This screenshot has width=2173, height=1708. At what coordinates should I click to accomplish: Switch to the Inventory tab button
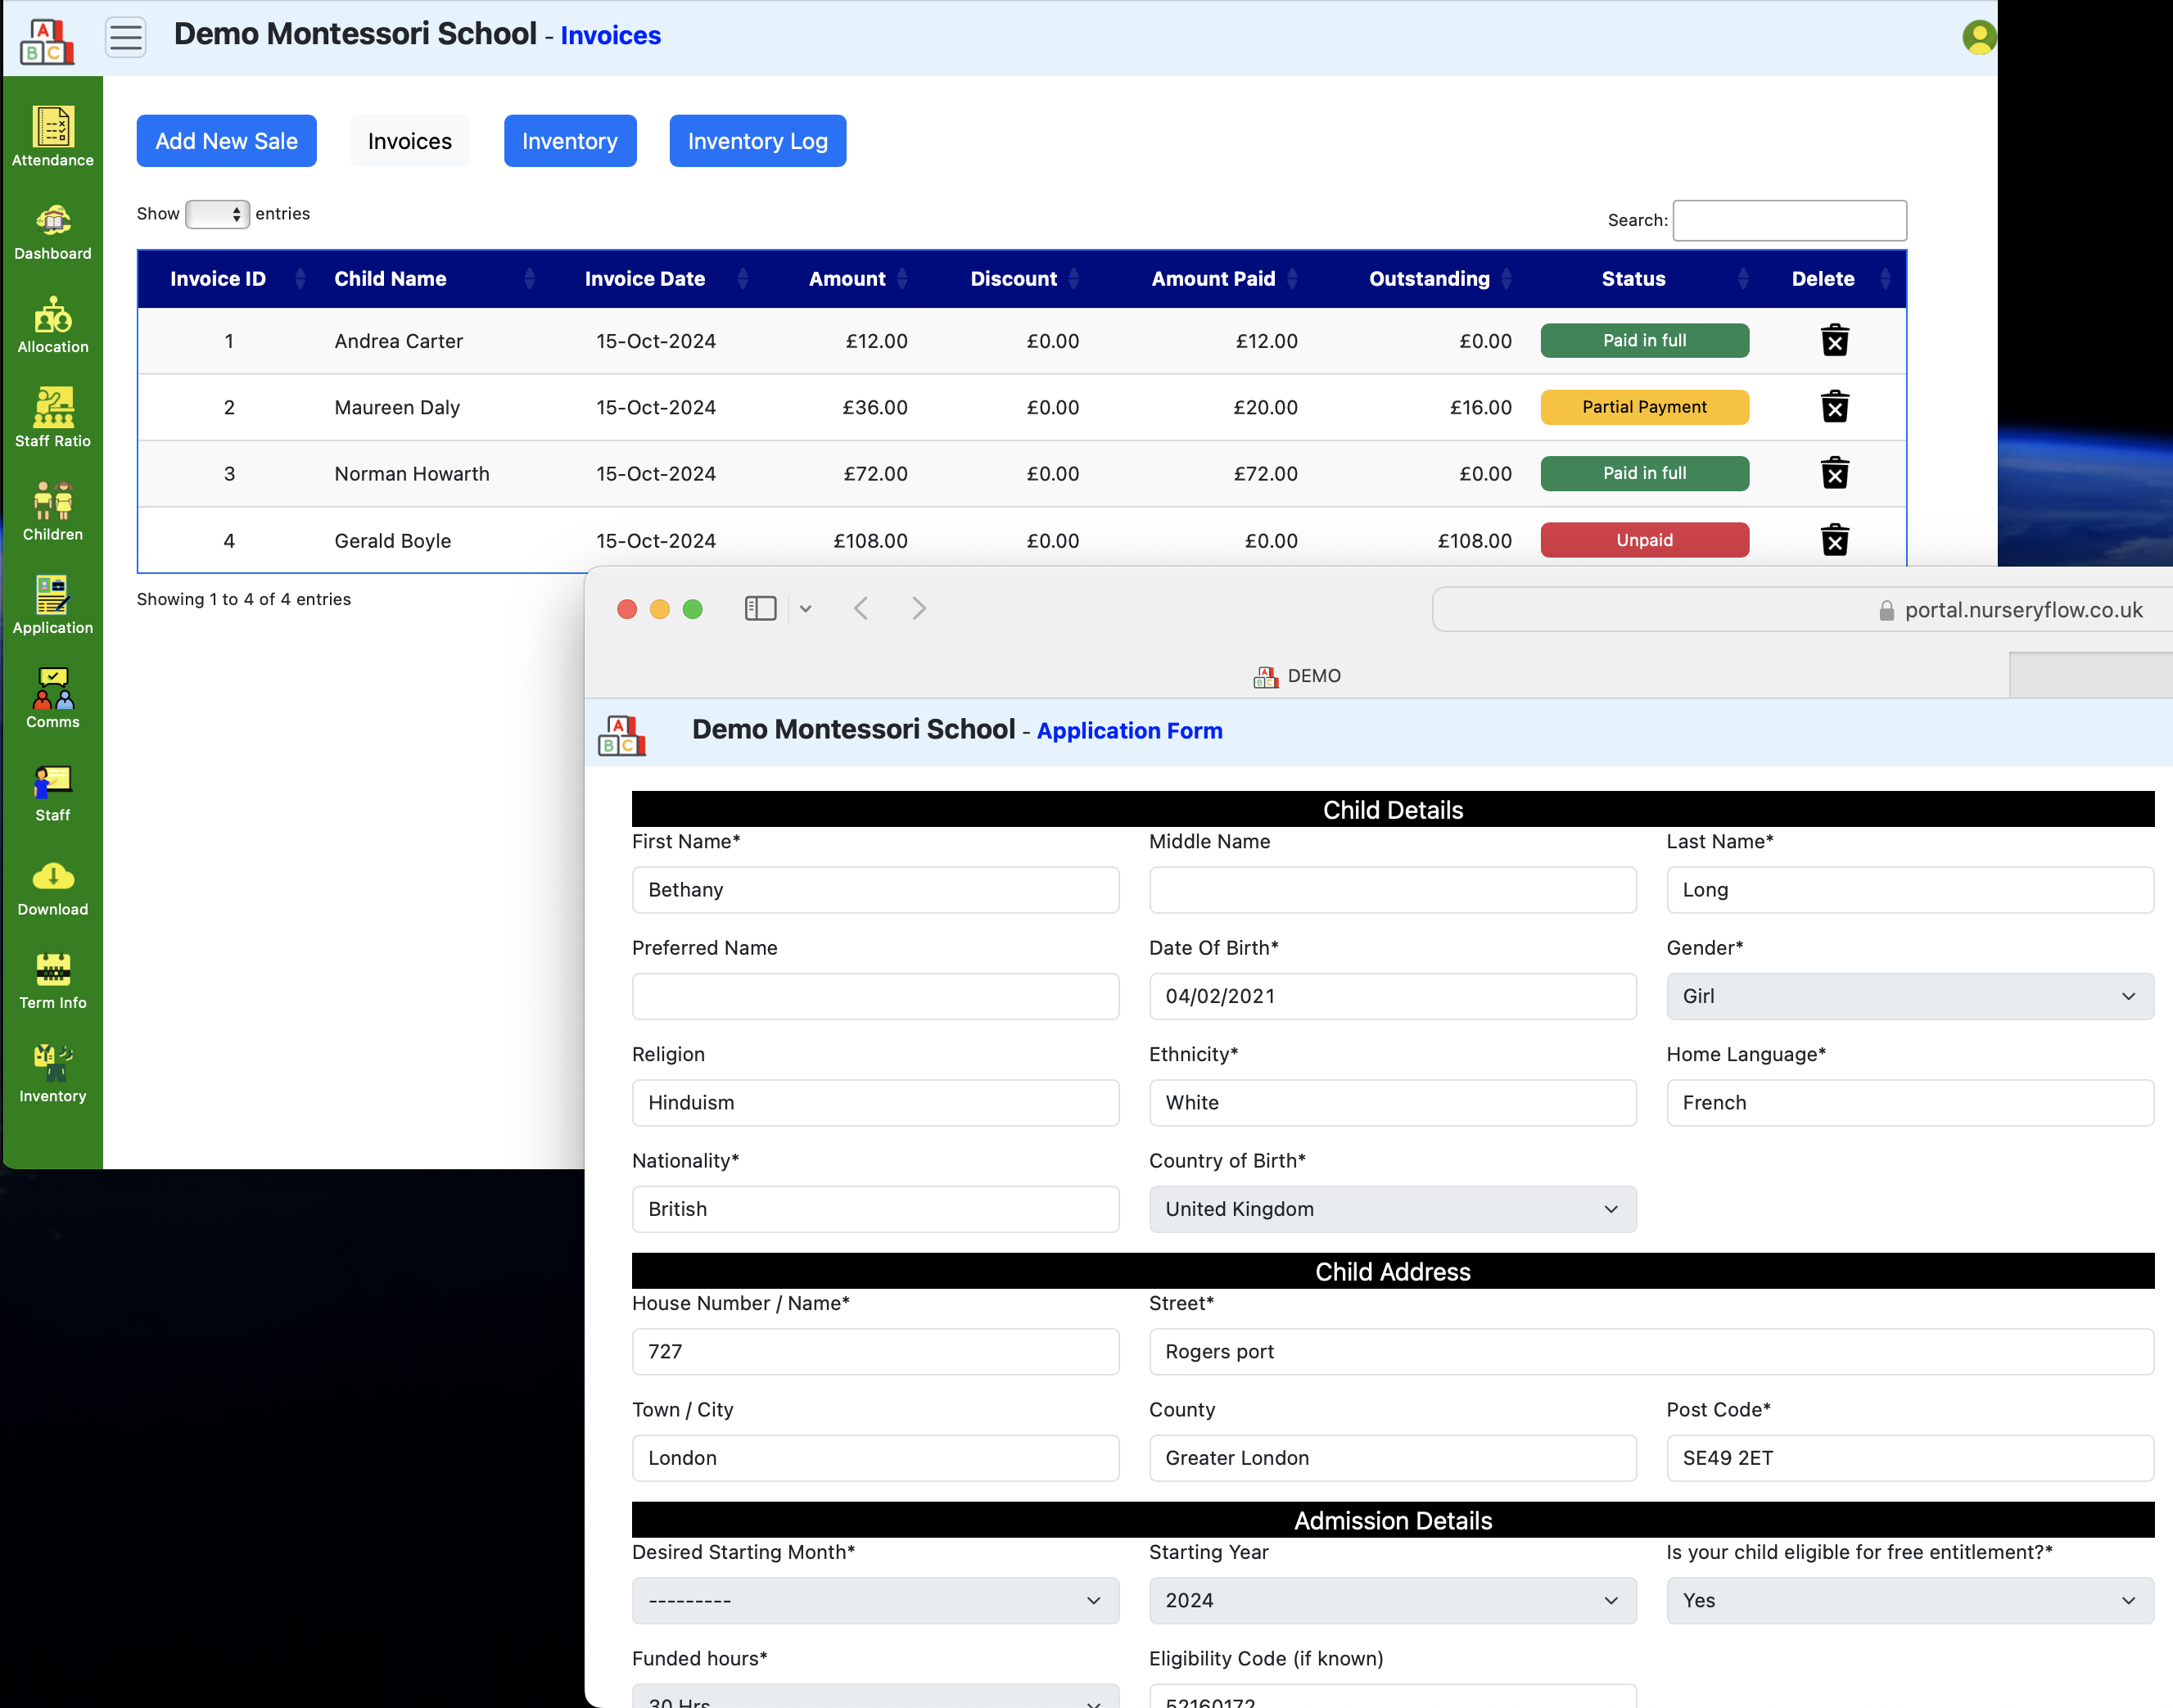click(x=570, y=141)
